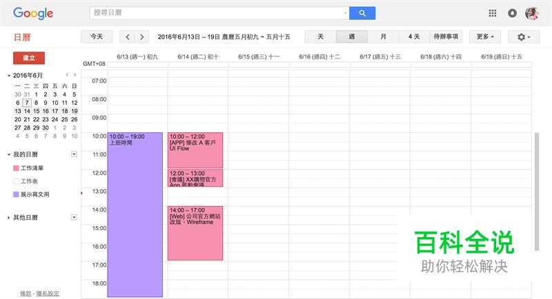Click the red 建立 button

[29, 58]
